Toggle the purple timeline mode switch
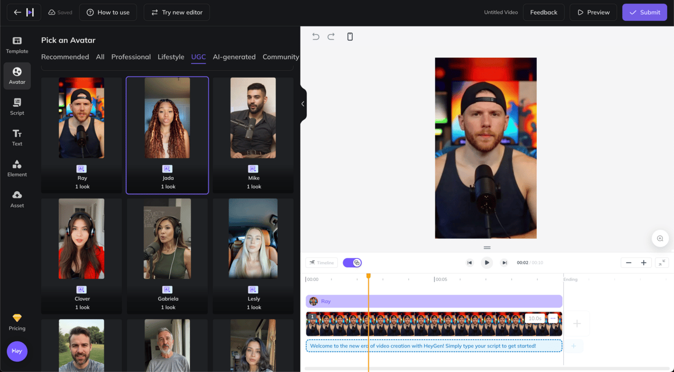 352,263
